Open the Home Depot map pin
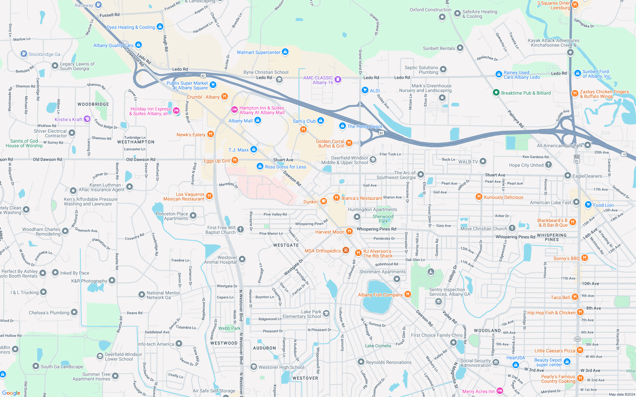Viewport: 636px width, 397px height. point(342,125)
